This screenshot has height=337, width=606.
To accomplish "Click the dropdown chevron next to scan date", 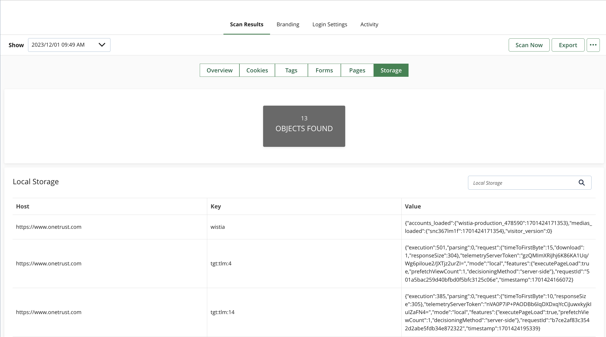I will 102,45.
